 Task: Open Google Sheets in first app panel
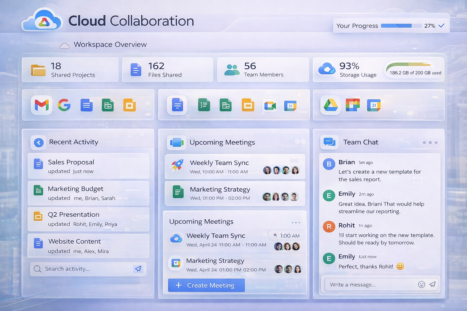pyautogui.click(x=108, y=105)
